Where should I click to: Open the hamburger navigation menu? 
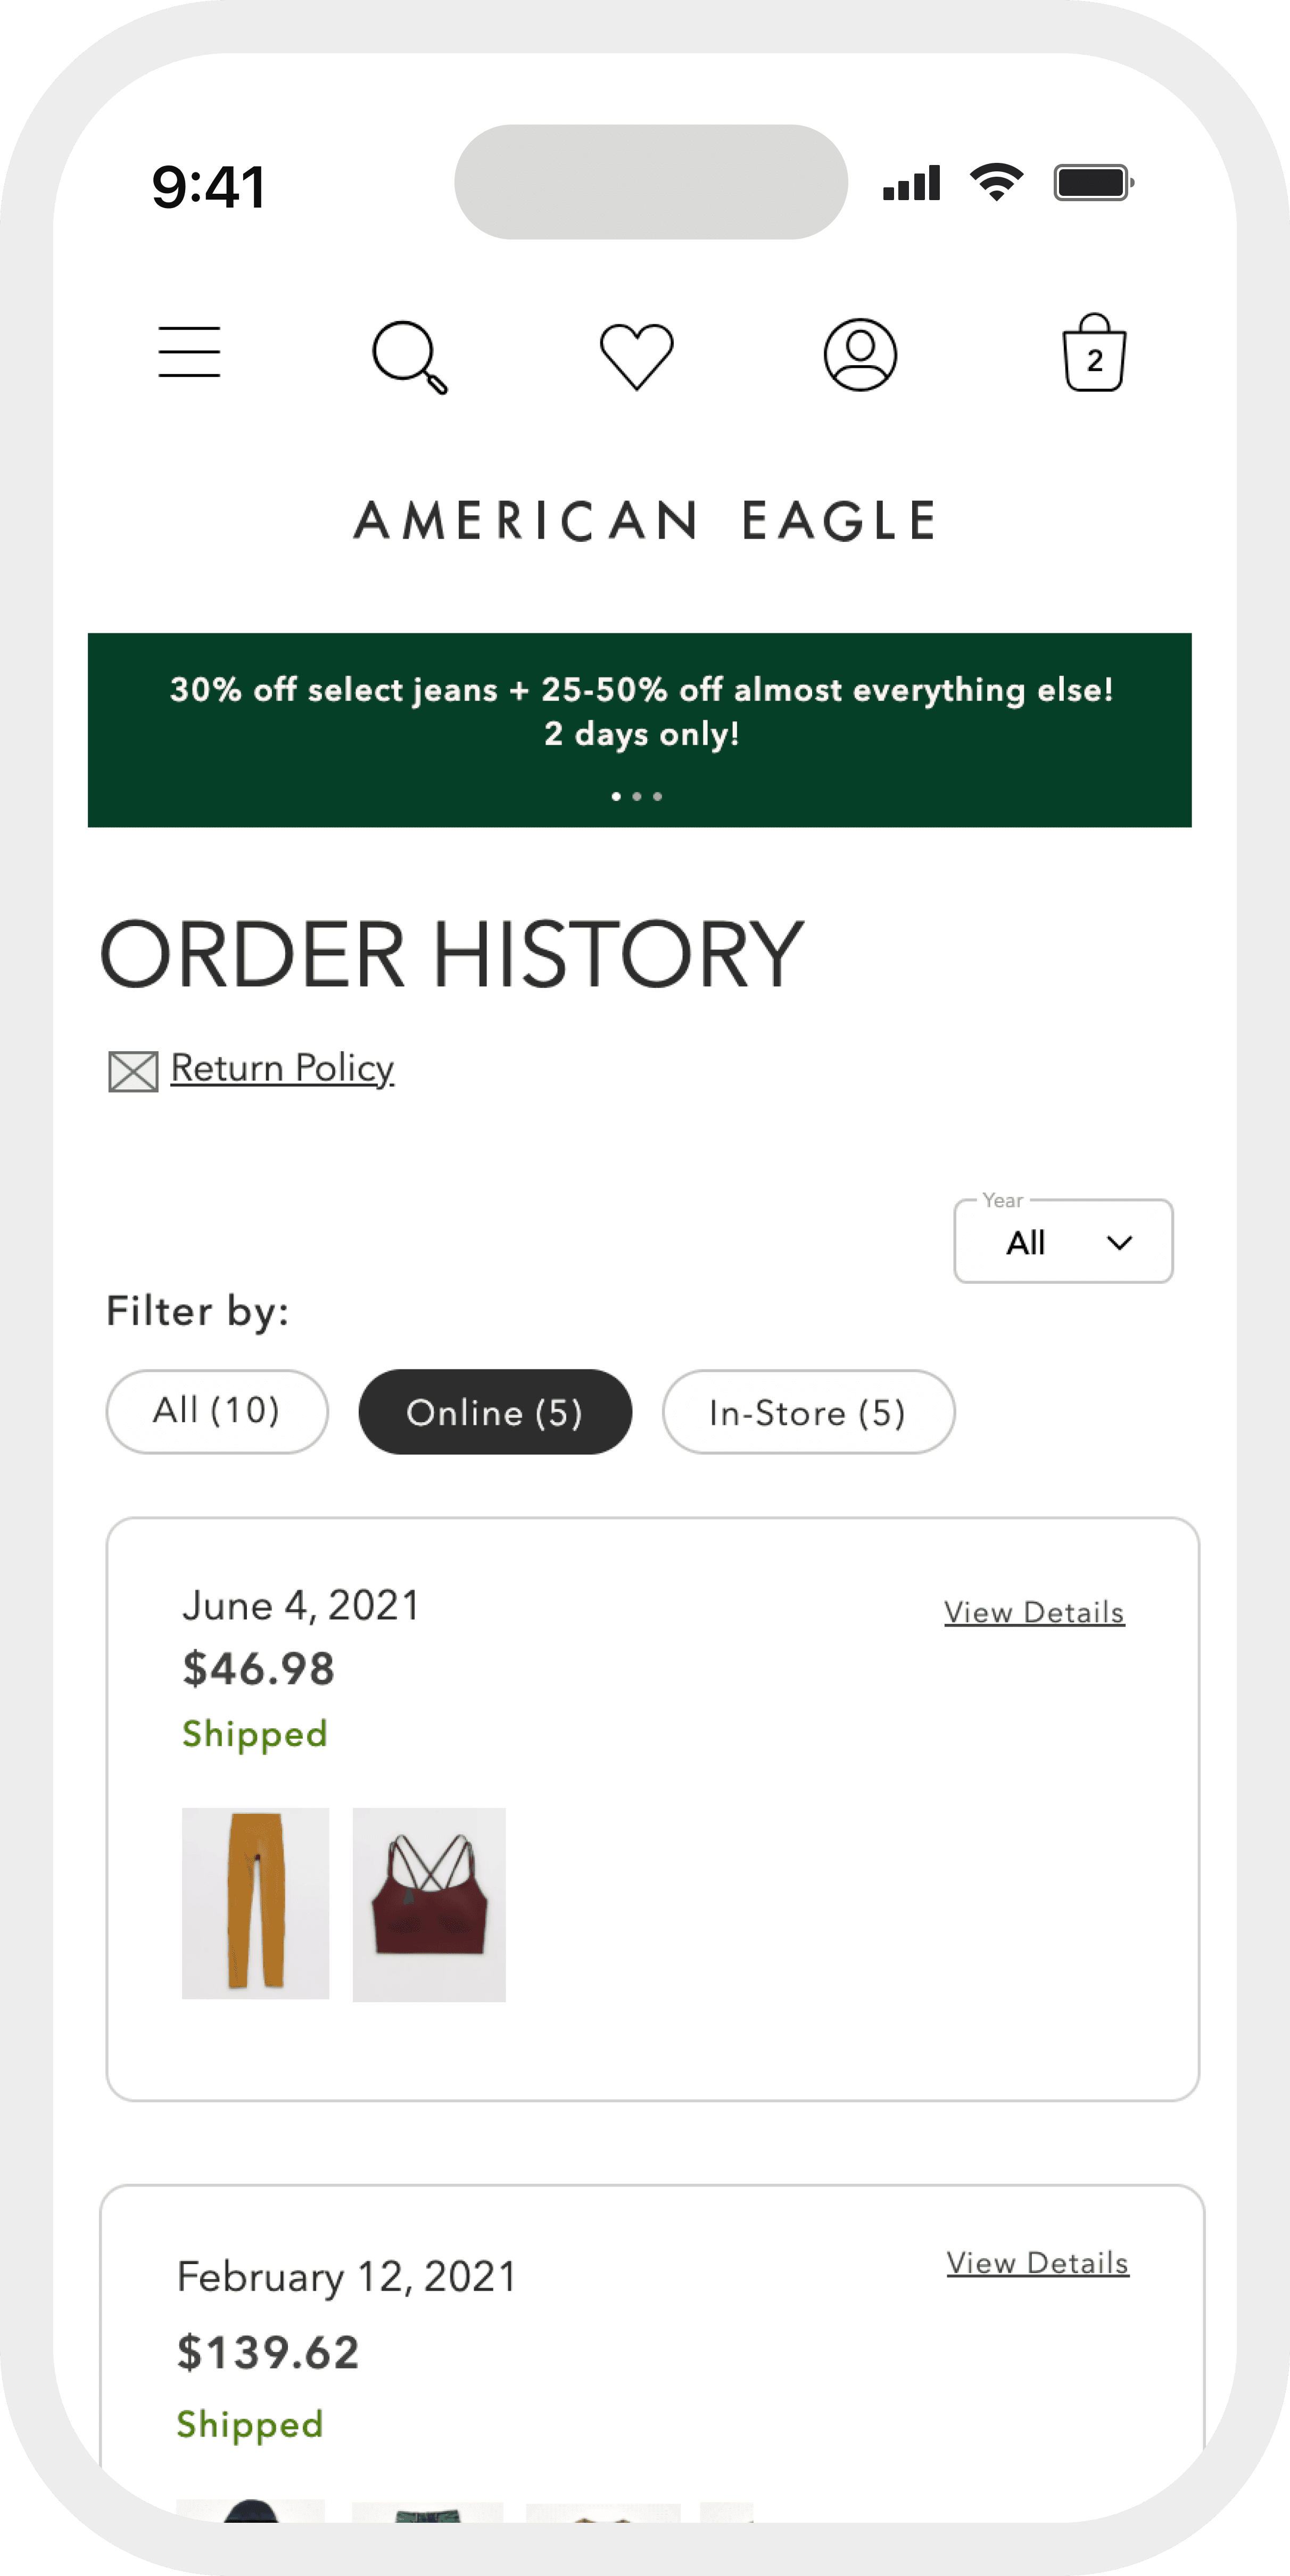click(189, 352)
